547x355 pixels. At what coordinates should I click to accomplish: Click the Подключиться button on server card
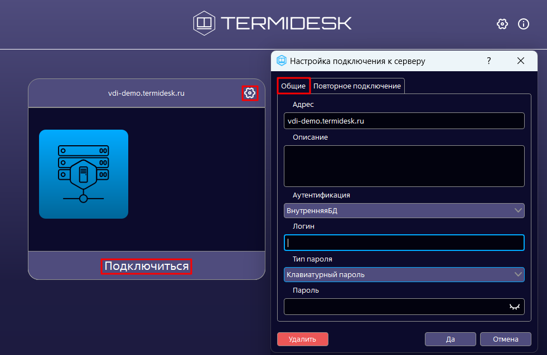(x=147, y=267)
